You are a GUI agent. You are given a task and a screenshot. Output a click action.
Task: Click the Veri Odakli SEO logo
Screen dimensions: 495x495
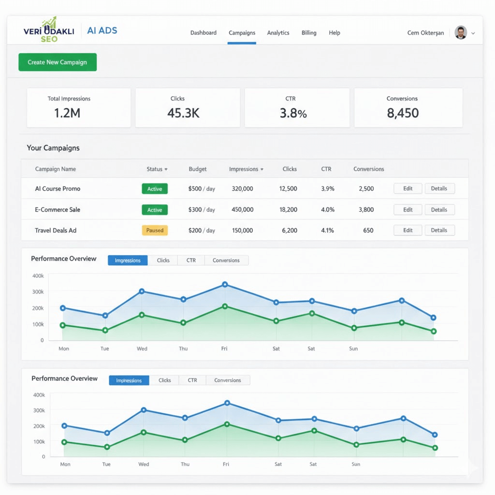pos(48,31)
